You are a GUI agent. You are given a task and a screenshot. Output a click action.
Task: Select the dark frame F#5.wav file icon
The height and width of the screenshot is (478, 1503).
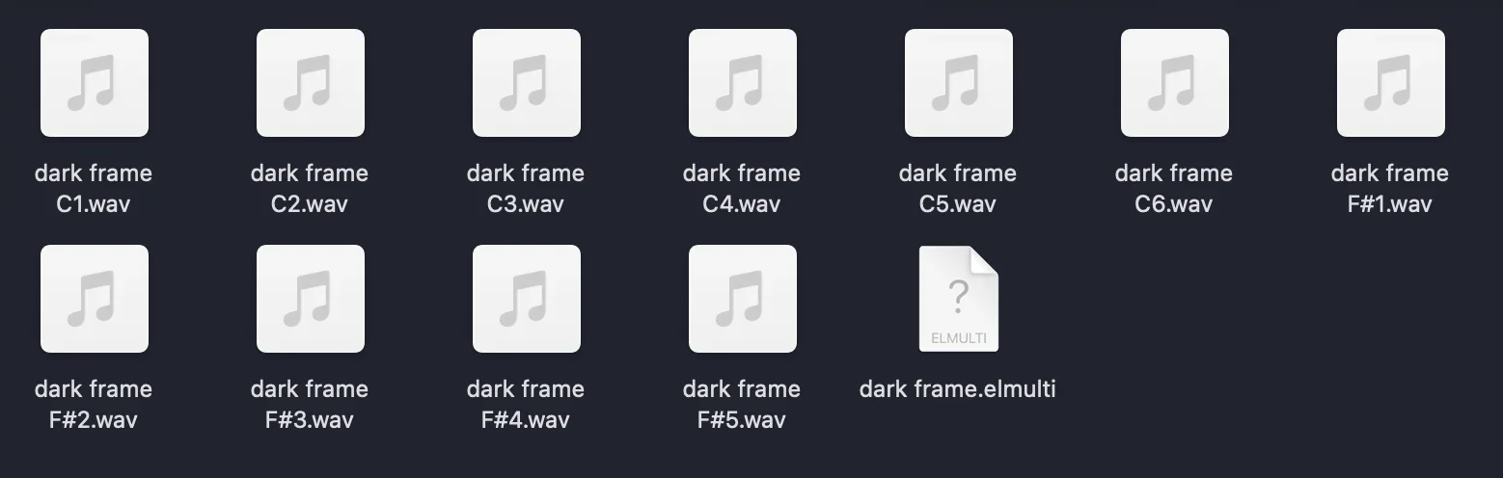(x=742, y=299)
